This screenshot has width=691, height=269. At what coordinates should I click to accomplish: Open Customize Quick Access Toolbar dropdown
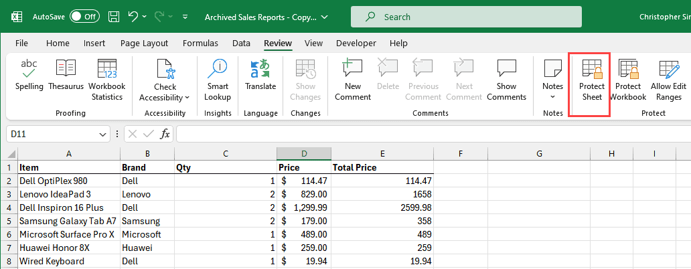click(x=185, y=17)
